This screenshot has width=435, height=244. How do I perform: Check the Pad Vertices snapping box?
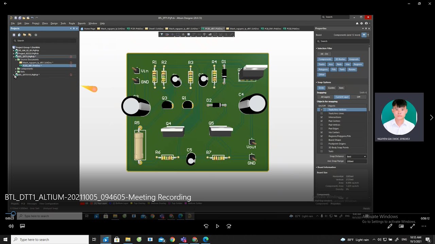(321, 125)
